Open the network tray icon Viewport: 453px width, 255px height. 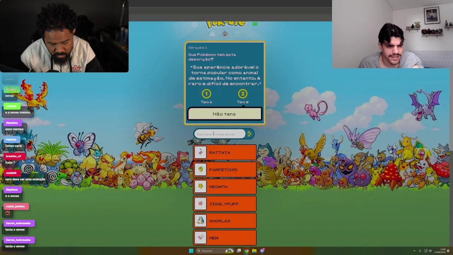pyautogui.click(x=425, y=251)
